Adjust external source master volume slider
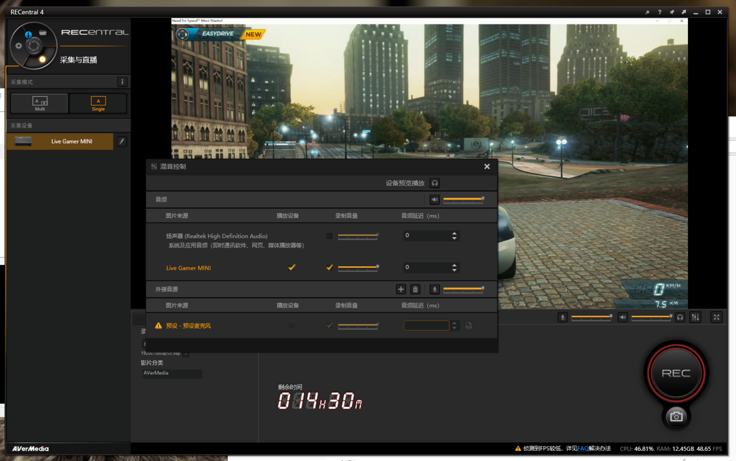 (464, 289)
